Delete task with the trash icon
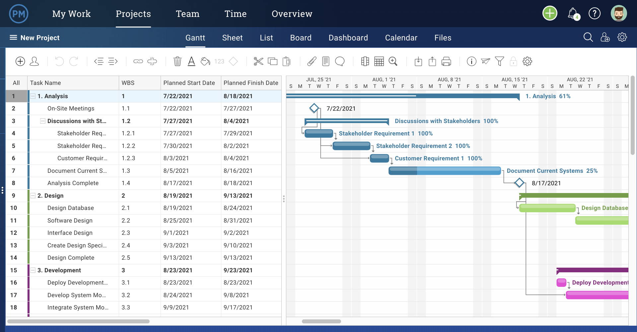This screenshot has width=637, height=332. point(177,61)
